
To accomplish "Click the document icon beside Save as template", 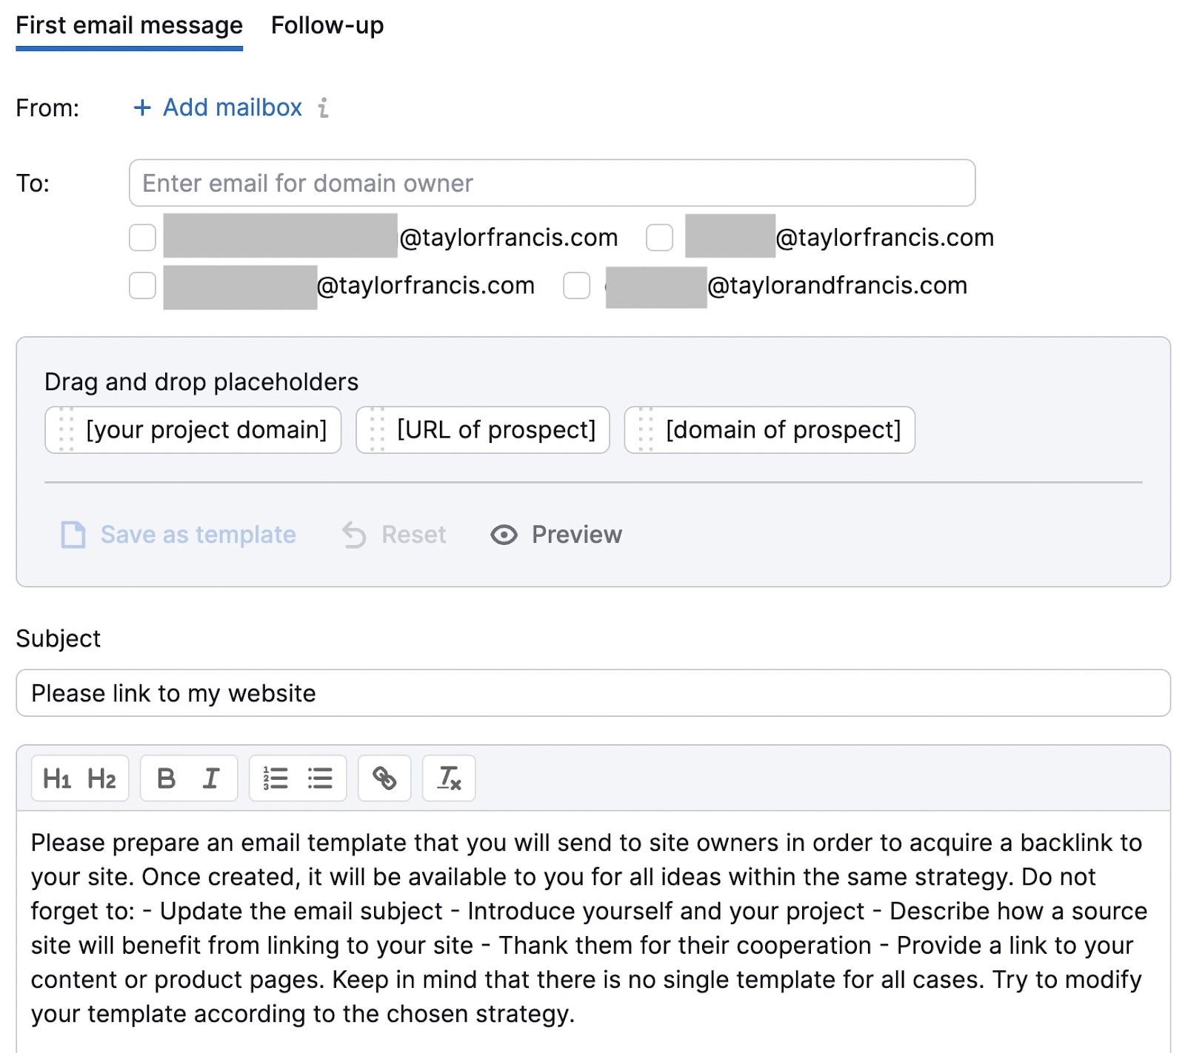I will 72,535.
